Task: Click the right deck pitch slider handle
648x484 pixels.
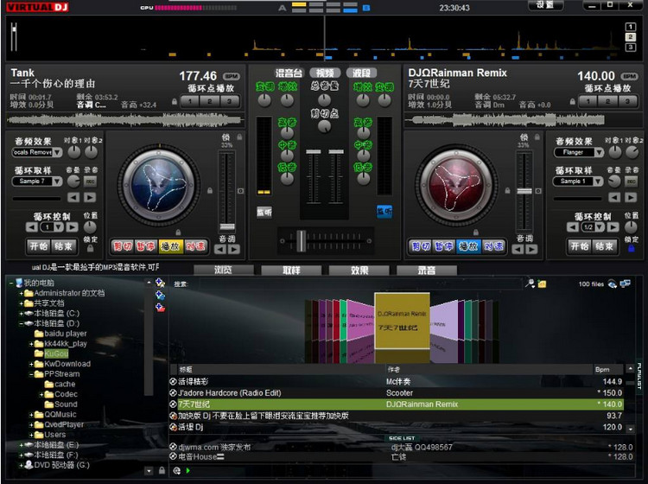Action: pyautogui.click(x=524, y=191)
